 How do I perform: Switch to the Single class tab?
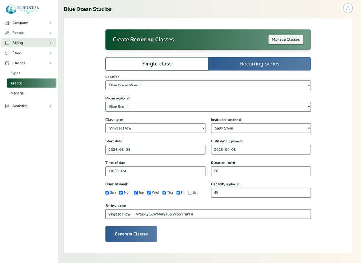pos(157,64)
